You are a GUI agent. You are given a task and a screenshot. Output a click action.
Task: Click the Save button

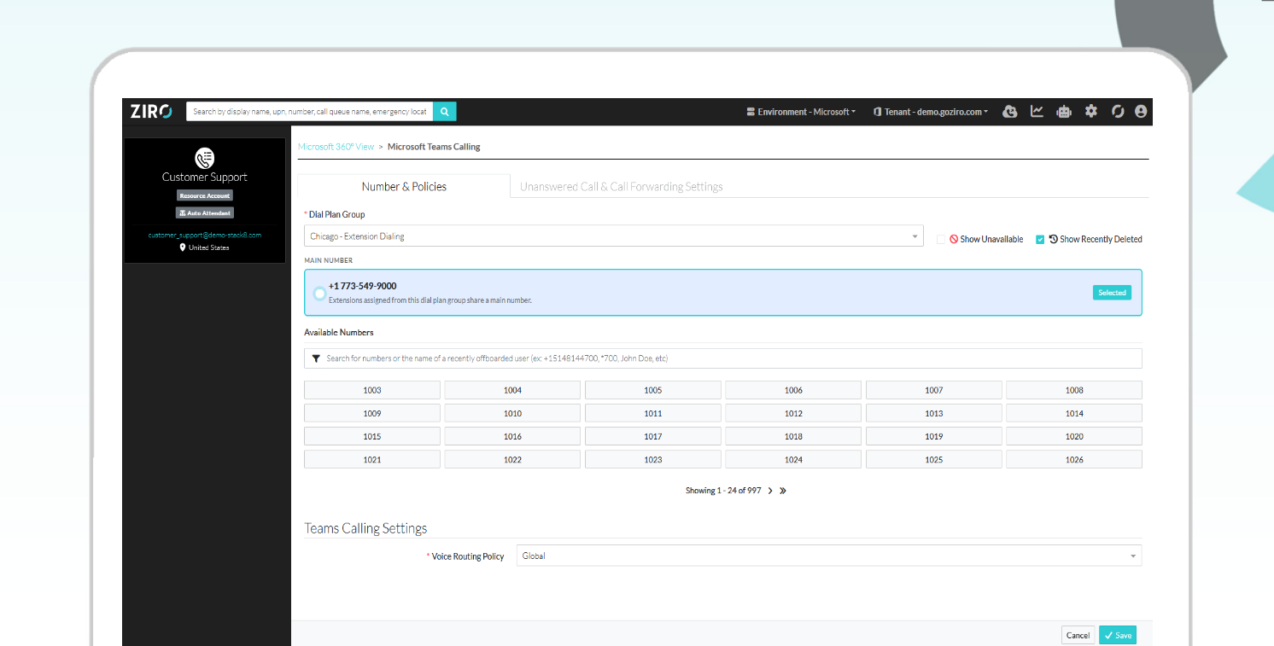click(1118, 635)
